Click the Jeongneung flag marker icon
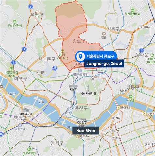Viewport: 155px width, 156px height. [x=104, y=34]
